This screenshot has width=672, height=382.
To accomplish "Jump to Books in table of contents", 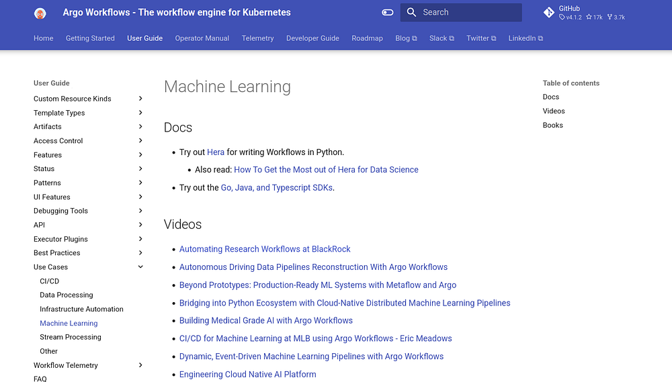I will pyautogui.click(x=552, y=125).
